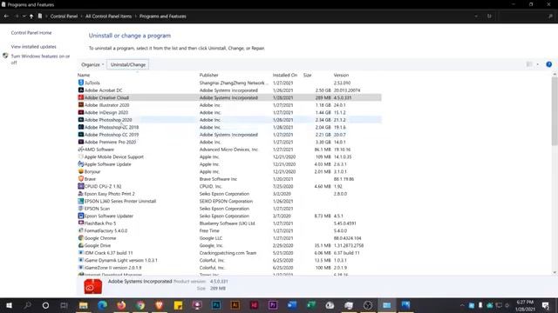Click the Windows features shield icon
558x313 pixels.
coord(5,56)
